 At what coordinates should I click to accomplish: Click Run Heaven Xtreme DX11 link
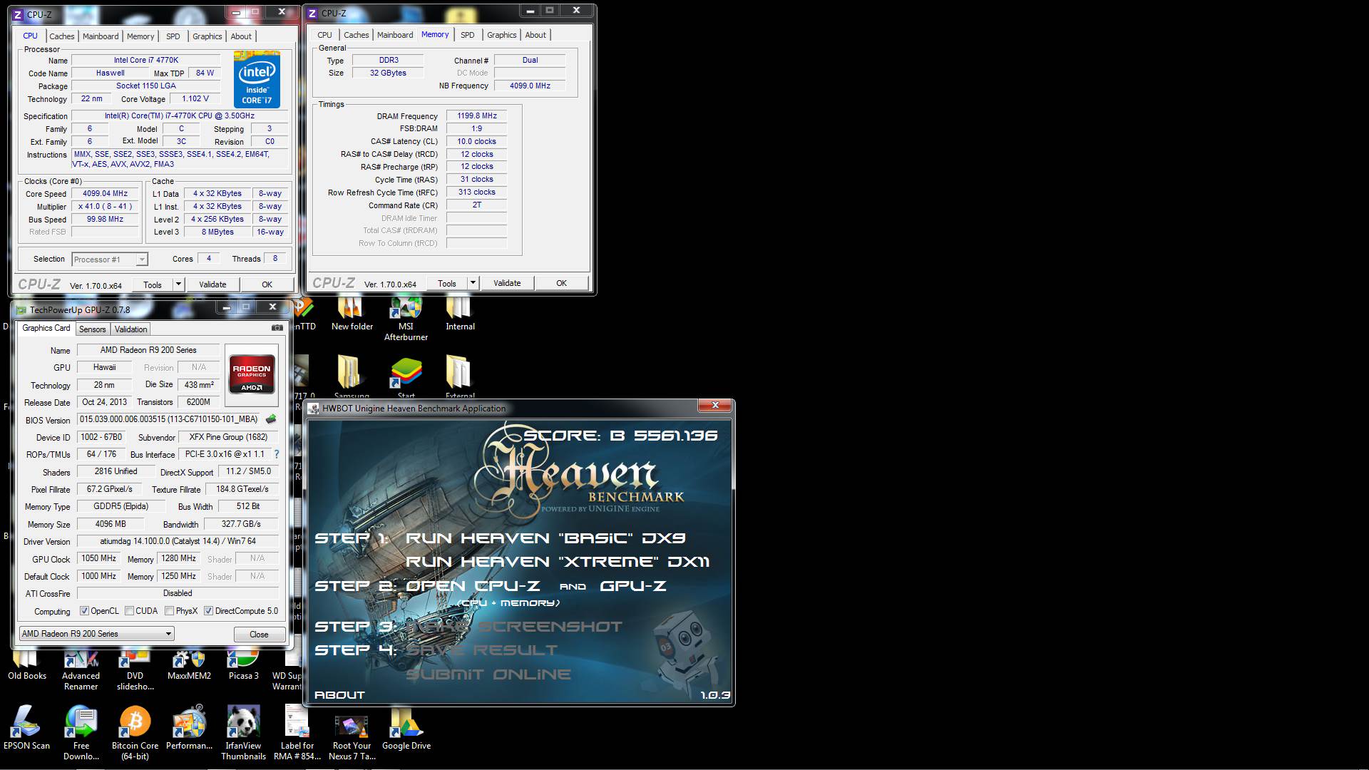click(558, 562)
